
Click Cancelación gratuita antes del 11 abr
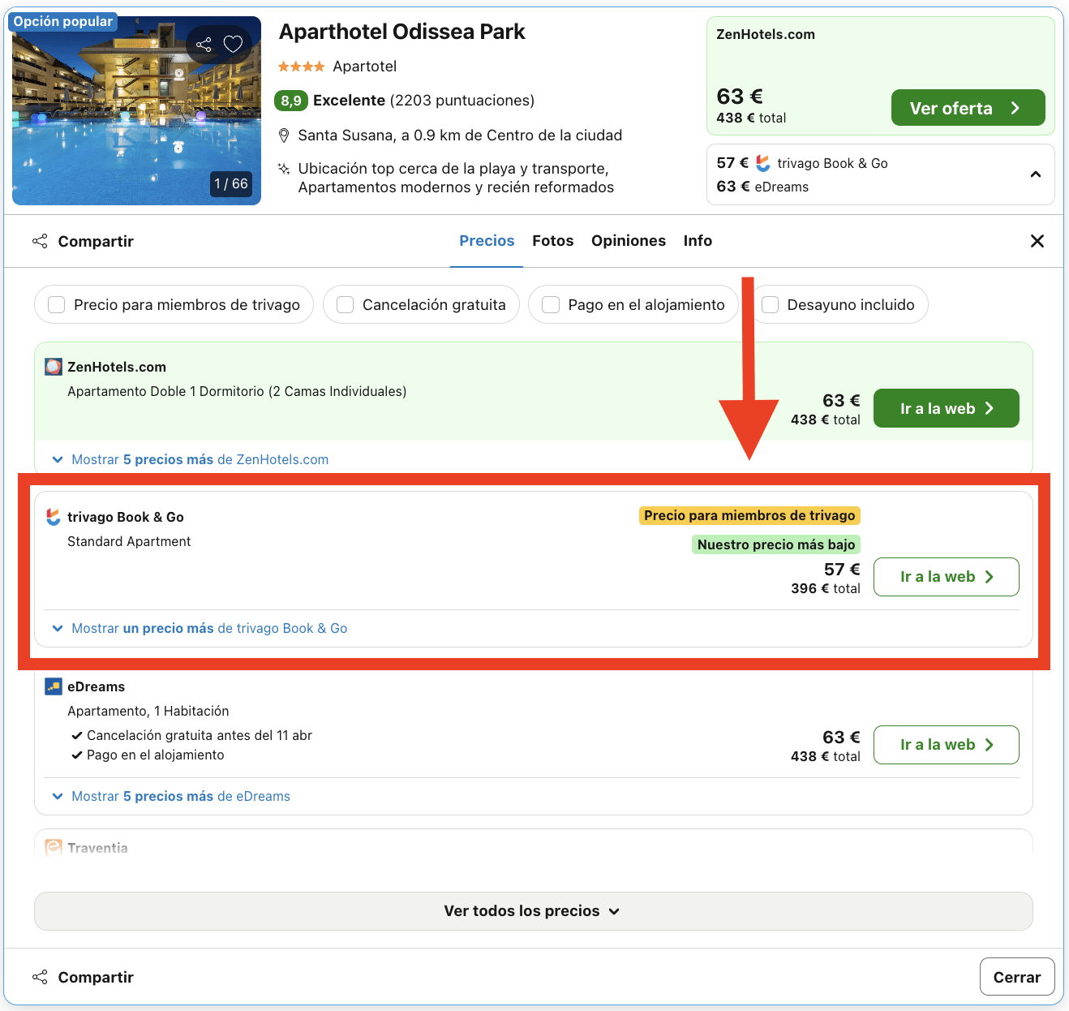point(200,735)
